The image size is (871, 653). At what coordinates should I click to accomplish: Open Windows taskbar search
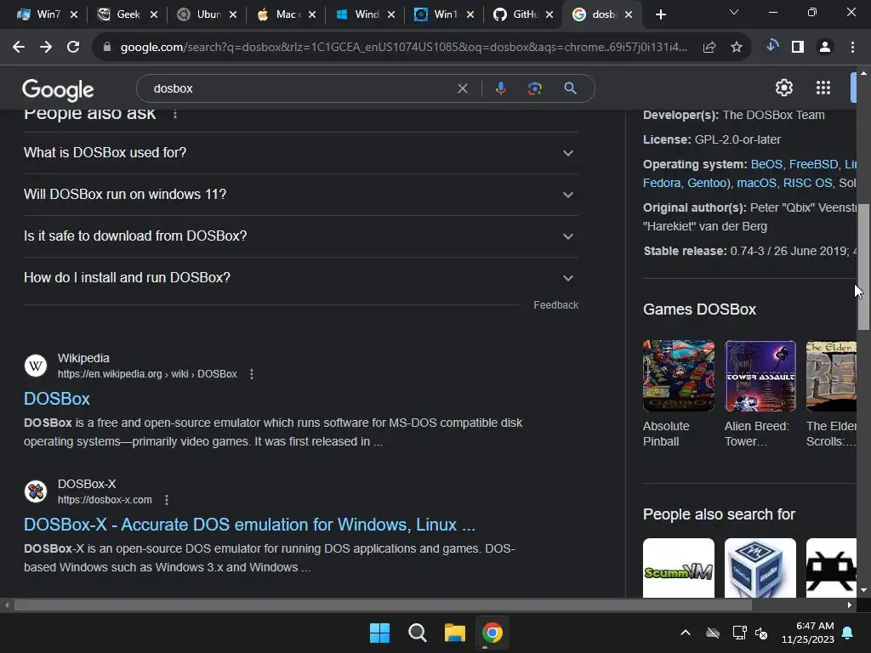417,633
